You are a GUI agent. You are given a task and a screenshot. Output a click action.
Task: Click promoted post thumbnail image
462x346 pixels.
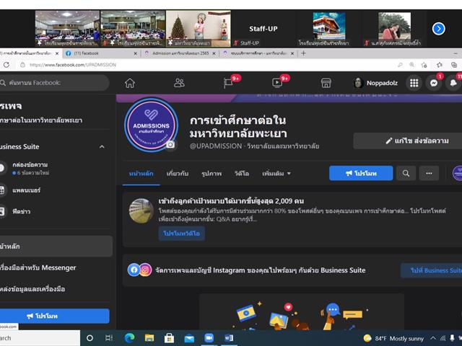[141, 210]
